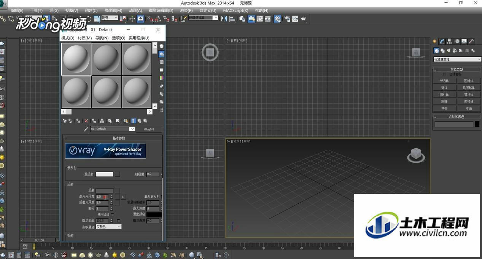Enable the 使用插值 checkbox
The width and height of the screenshot is (482, 259).
tap(112, 215)
